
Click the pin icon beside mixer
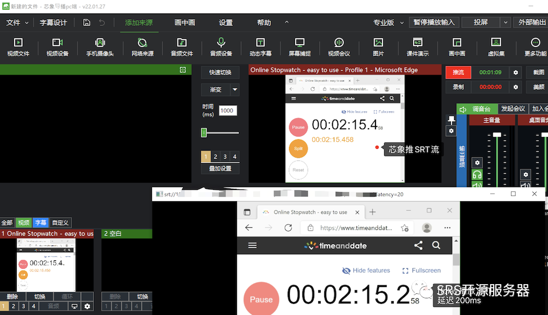(x=451, y=120)
